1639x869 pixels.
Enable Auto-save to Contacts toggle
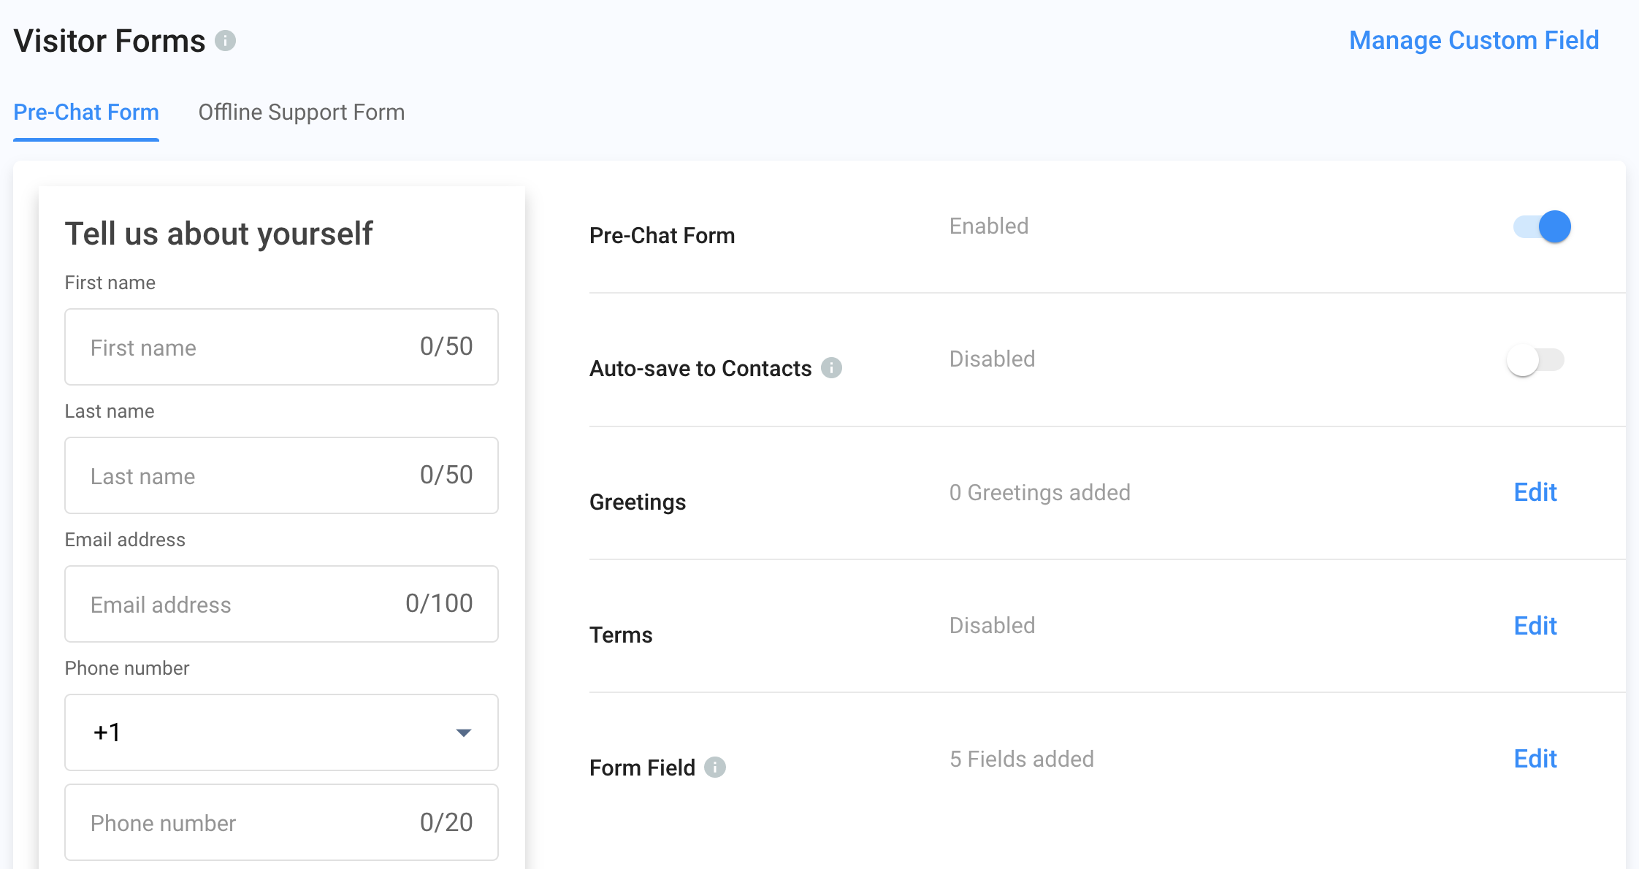[x=1535, y=360]
